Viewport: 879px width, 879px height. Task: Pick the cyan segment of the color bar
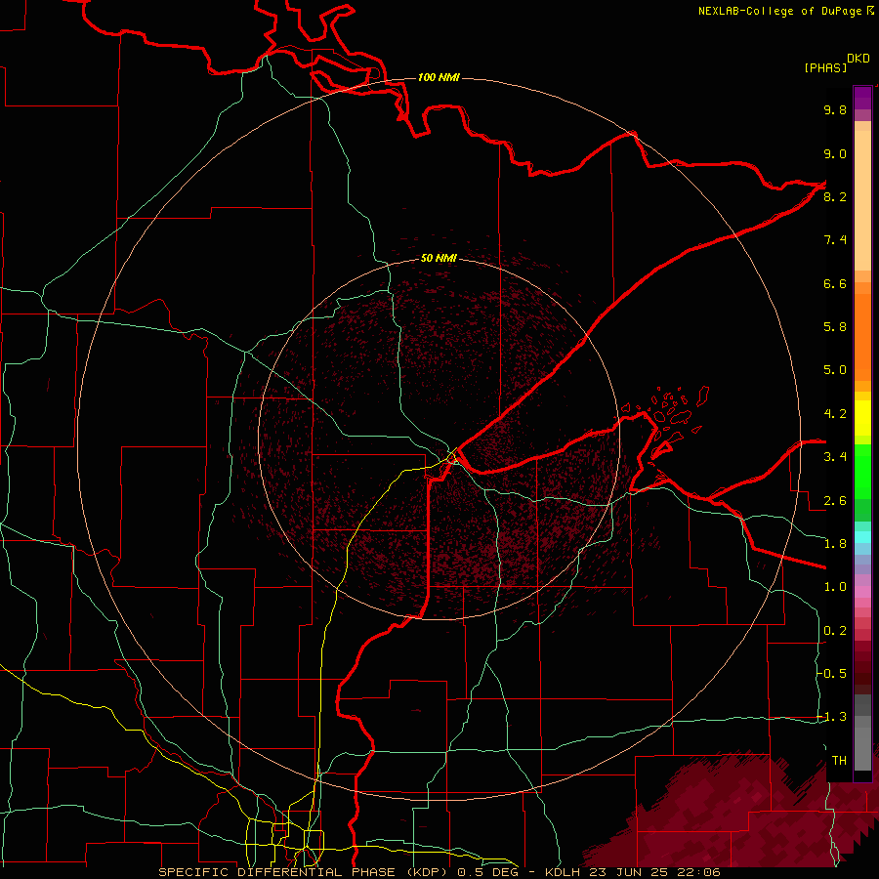pyautogui.click(x=862, y=537)
